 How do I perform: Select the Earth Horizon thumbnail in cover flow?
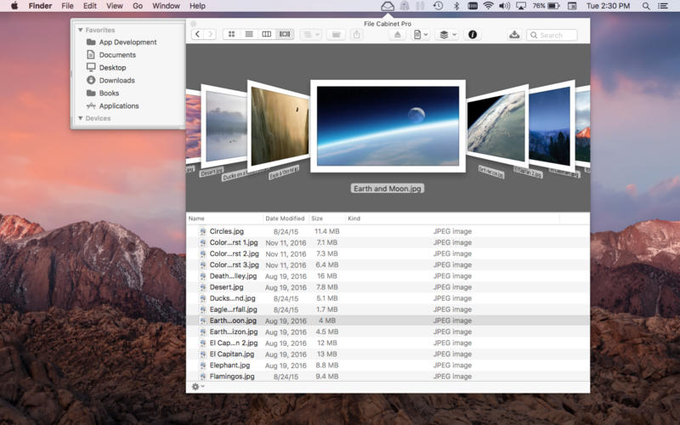pos(497,126)
